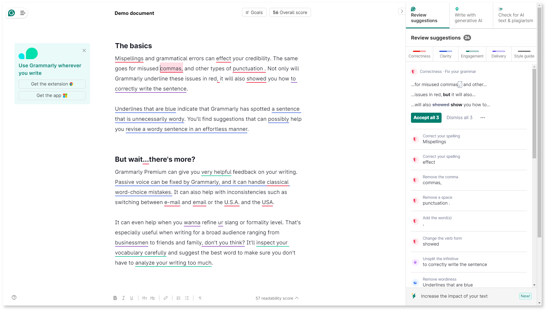Filter by Clarity category
This screenshot has width=546, height=310.
[x=446, y=54]
